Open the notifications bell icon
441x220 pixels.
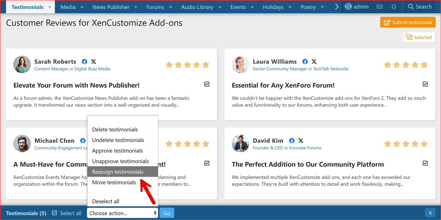click(x=393, y=7)
